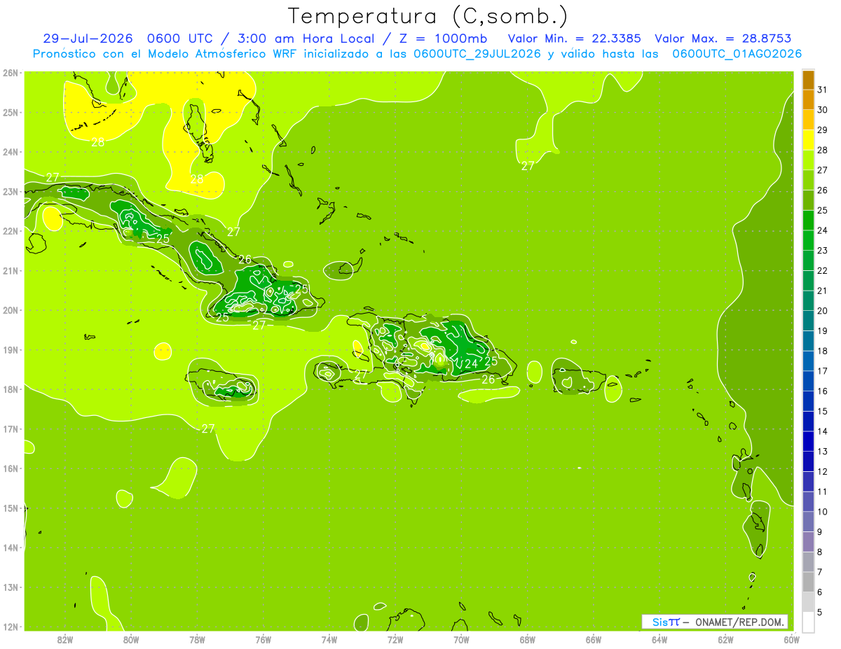Select validity stamp '0600UTC_01AGO2026'
Screen dimensions: 841x649
click(x=737, y=54)
